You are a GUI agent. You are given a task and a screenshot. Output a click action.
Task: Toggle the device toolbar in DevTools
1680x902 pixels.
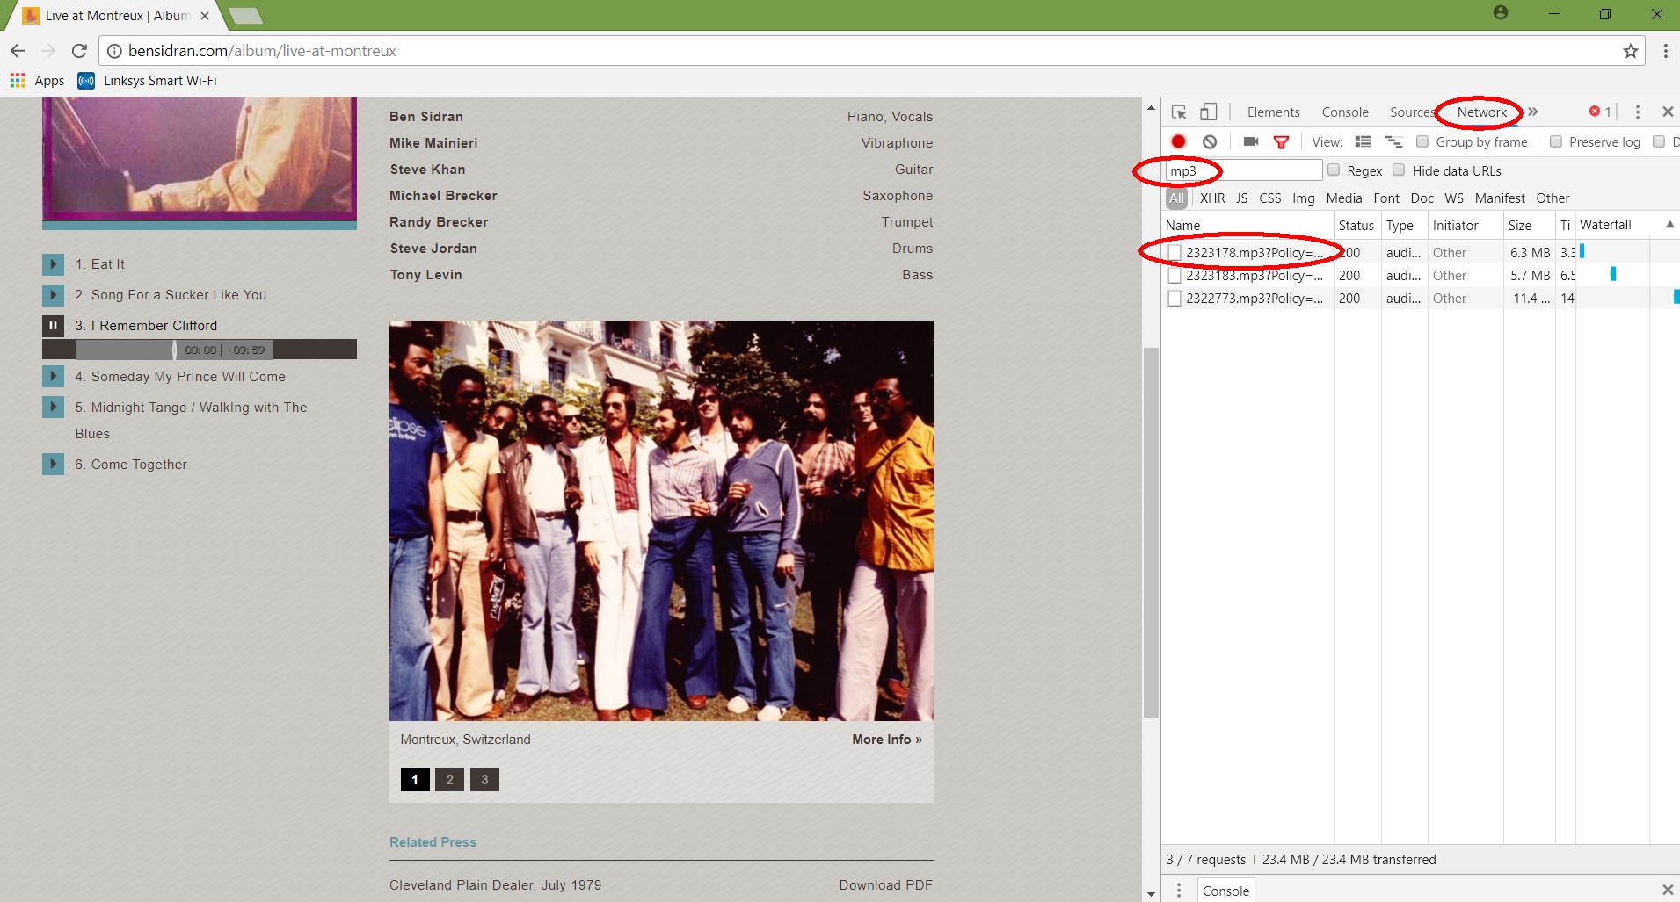pos(1209,112)
